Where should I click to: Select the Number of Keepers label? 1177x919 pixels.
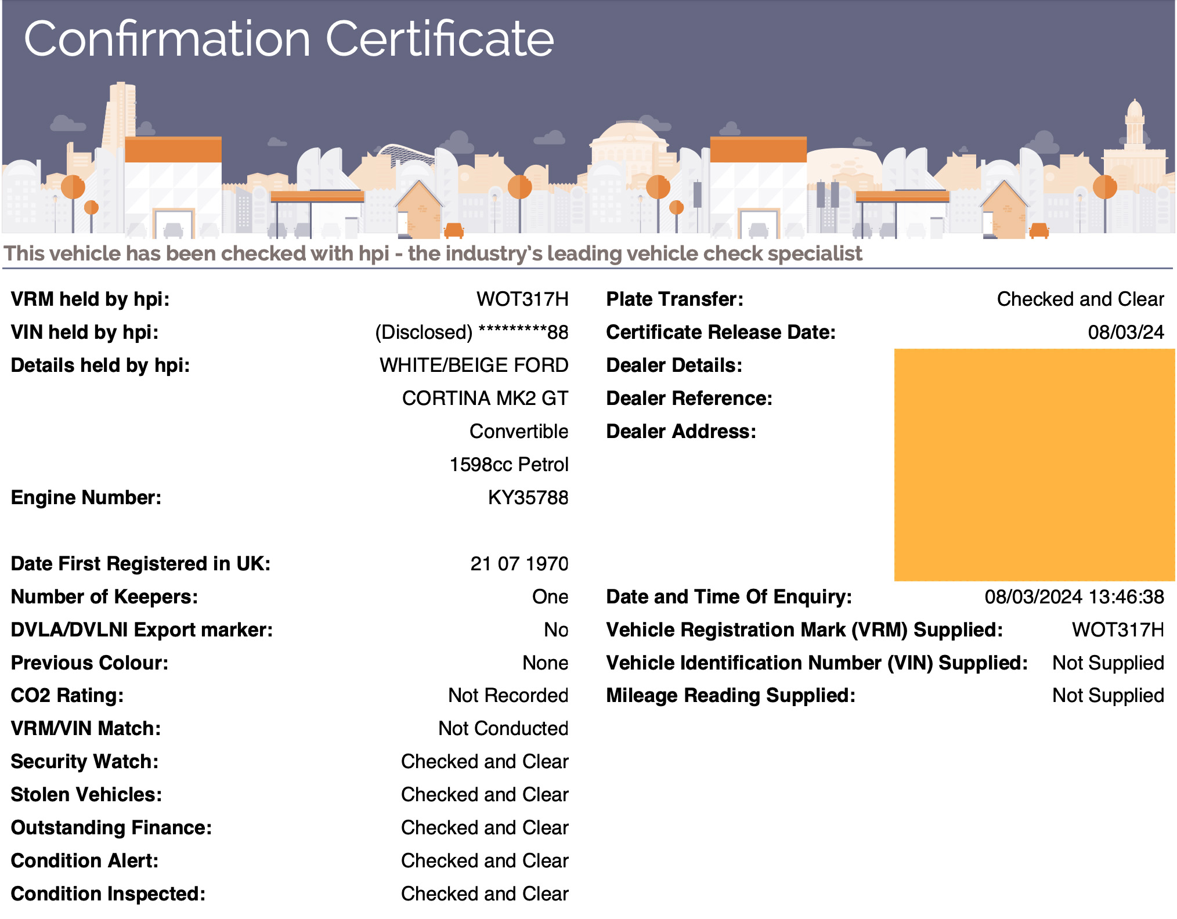(104, 596)
